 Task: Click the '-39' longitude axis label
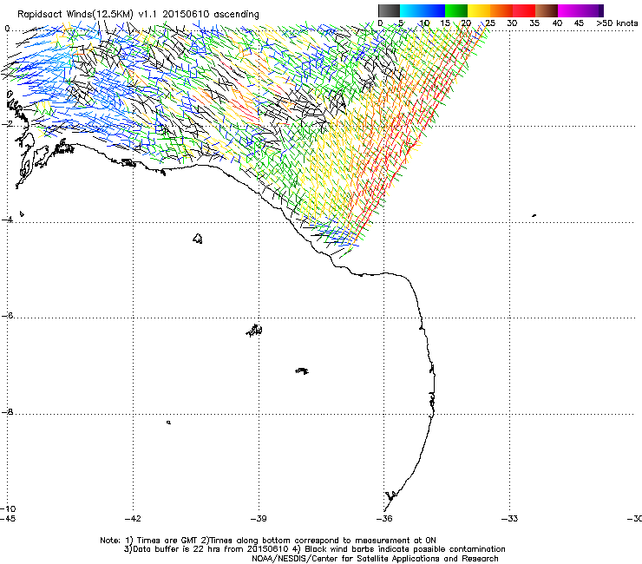point(259,518)
